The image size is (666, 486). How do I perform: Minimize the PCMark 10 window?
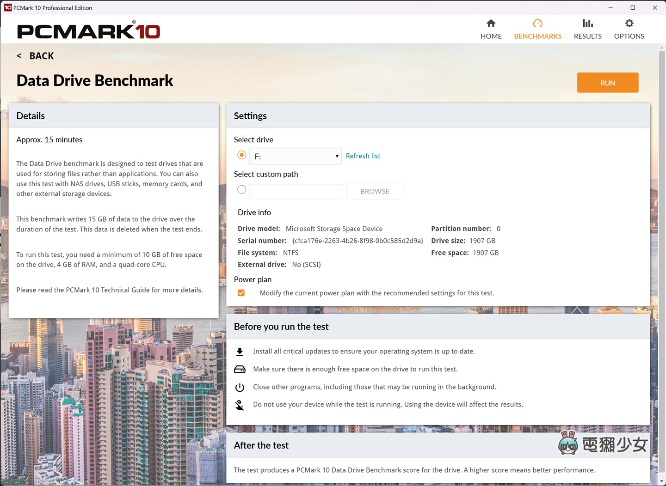610,7
